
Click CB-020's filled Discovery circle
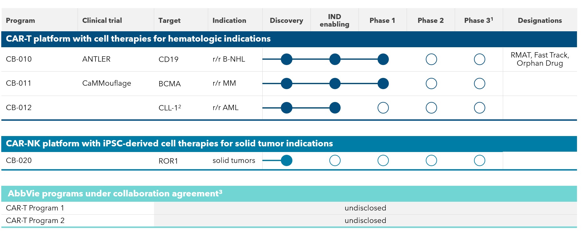click(286, 160)
